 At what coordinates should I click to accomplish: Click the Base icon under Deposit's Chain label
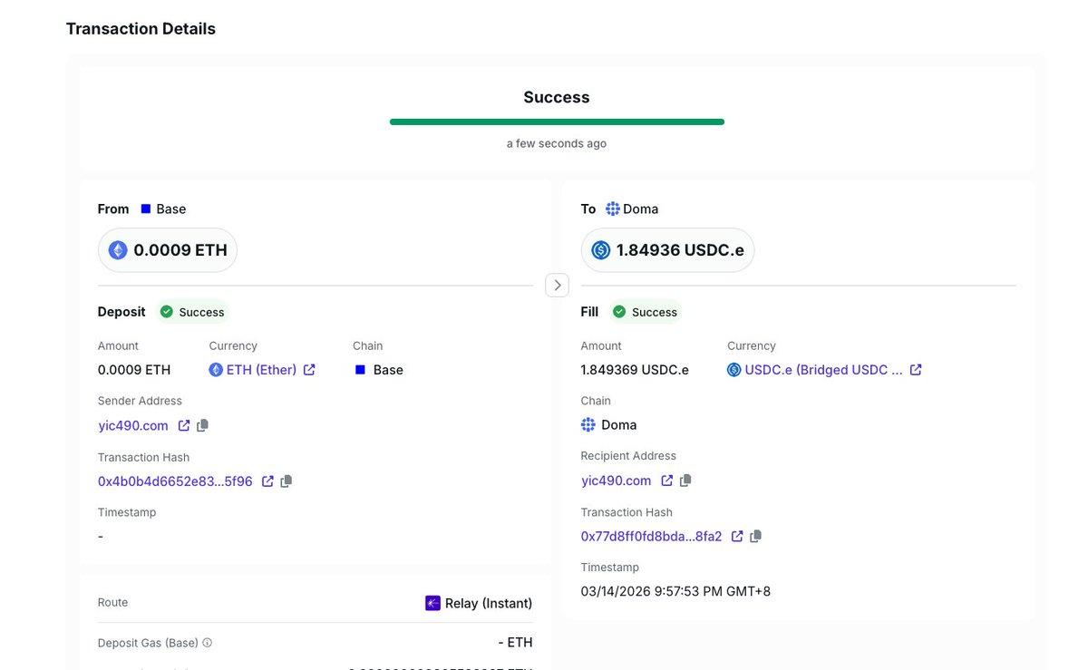pyautogui.click(x=360, y=370)
